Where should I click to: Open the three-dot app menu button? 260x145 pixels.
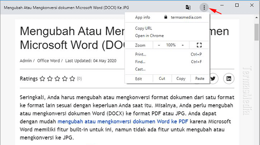pos(204,7)
